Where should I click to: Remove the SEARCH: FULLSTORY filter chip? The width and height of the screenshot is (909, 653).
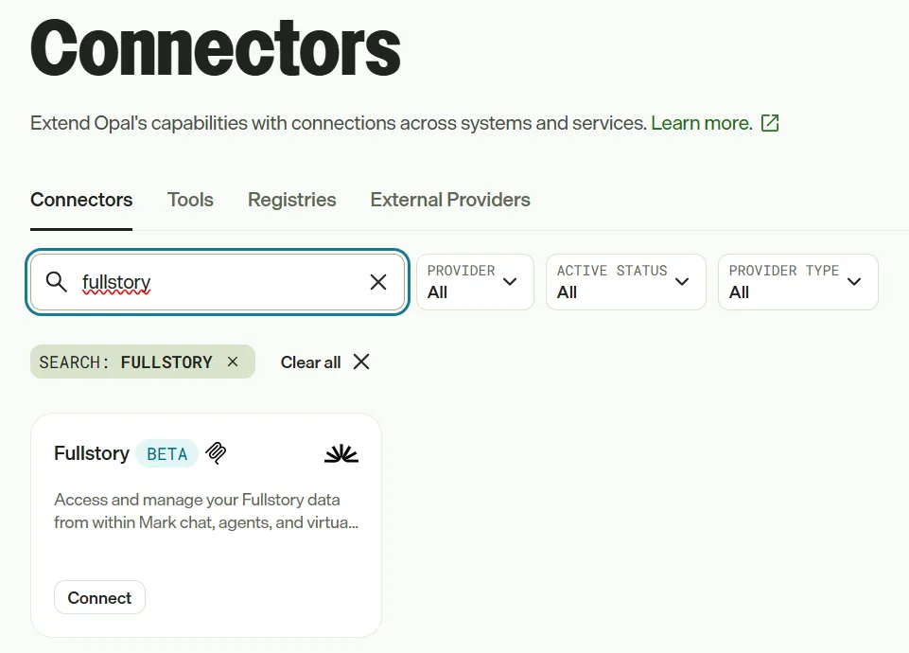(x=233, y=362)
